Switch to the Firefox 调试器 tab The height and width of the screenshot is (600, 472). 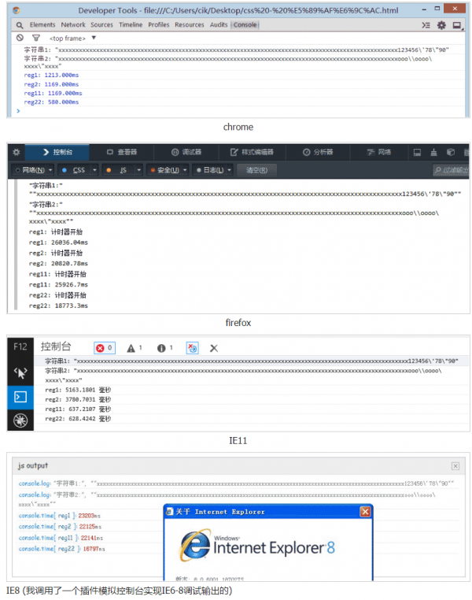point(186,152)
